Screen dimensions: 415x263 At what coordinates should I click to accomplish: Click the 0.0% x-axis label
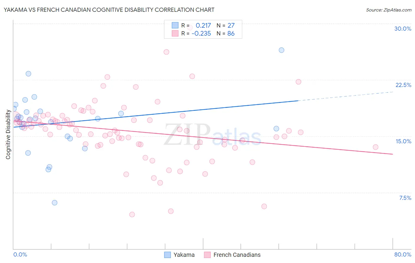20,254
